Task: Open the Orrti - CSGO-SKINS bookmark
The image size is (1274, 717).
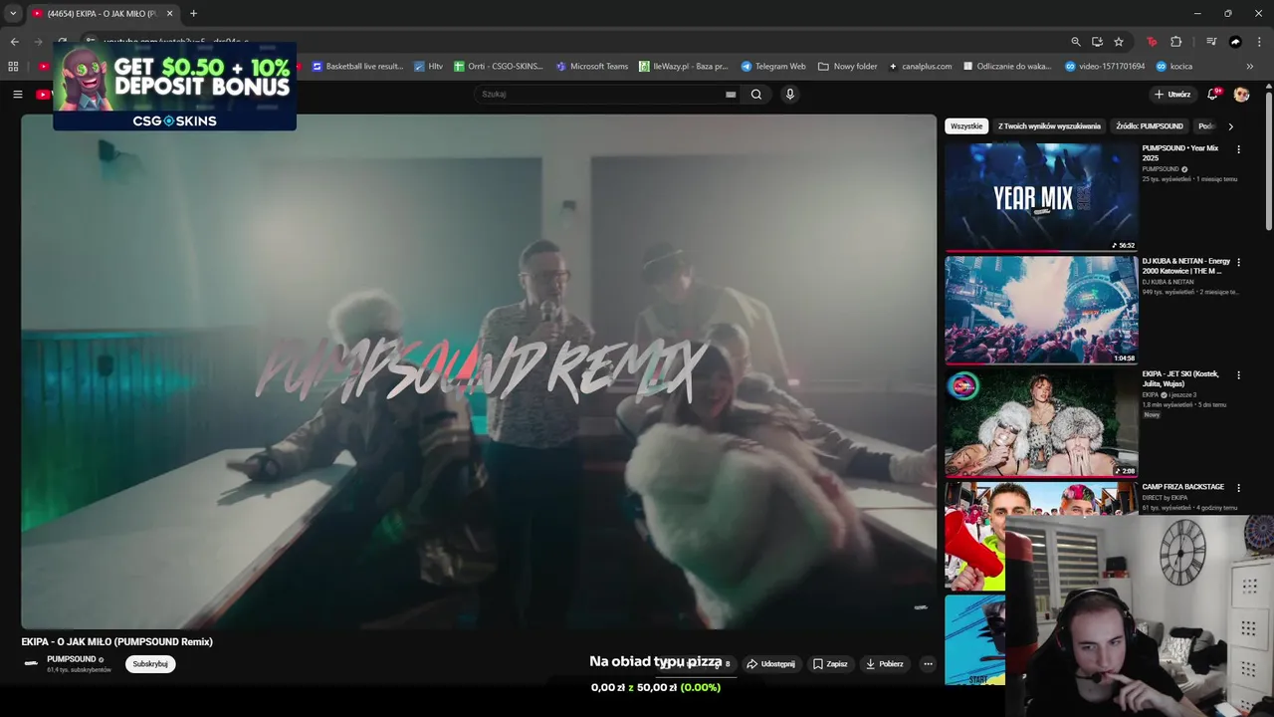Action: click(x=499, y=67)
